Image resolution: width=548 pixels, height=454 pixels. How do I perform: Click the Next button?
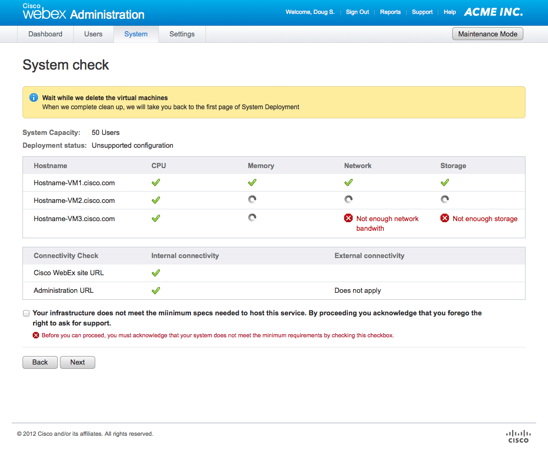point(78,362)
